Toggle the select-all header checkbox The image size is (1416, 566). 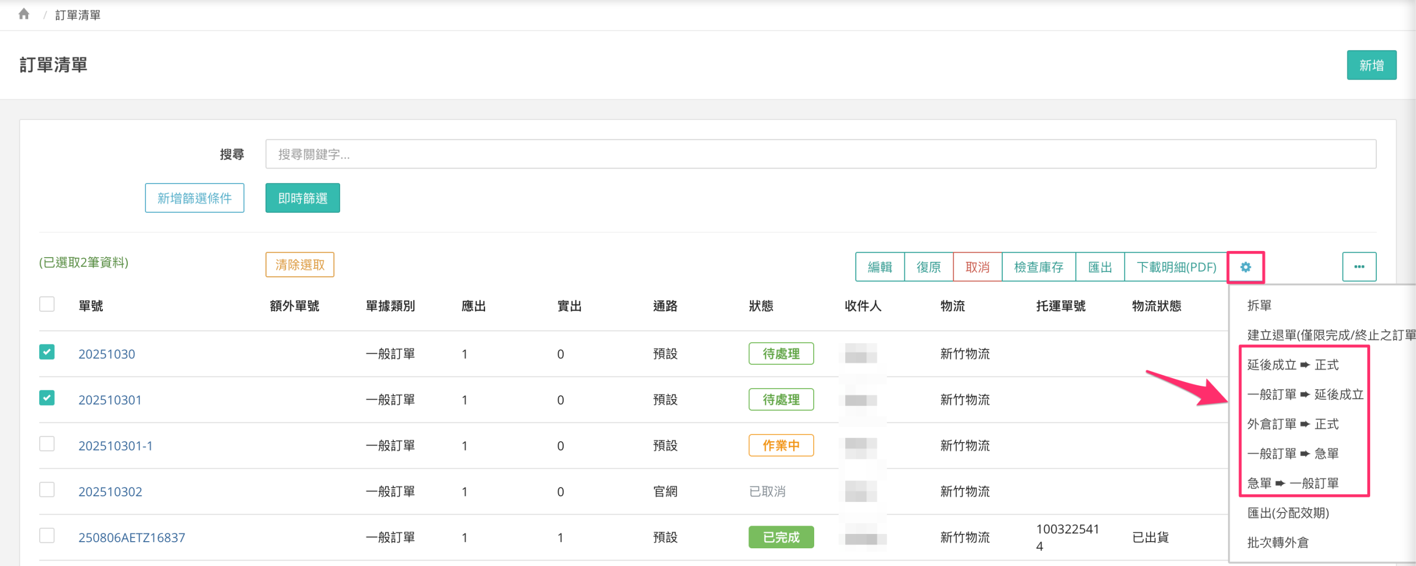pos(47,305)
